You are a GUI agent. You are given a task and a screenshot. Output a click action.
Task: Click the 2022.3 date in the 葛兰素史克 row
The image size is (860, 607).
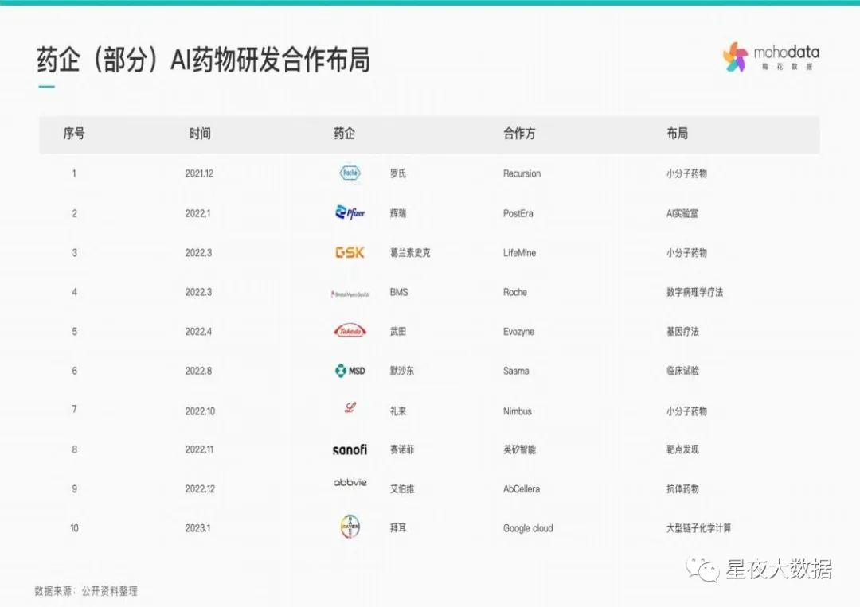pyautogui.click(x=198, y=252)
